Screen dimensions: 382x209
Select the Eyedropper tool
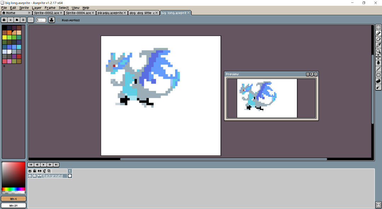click(x=378, y=45)
